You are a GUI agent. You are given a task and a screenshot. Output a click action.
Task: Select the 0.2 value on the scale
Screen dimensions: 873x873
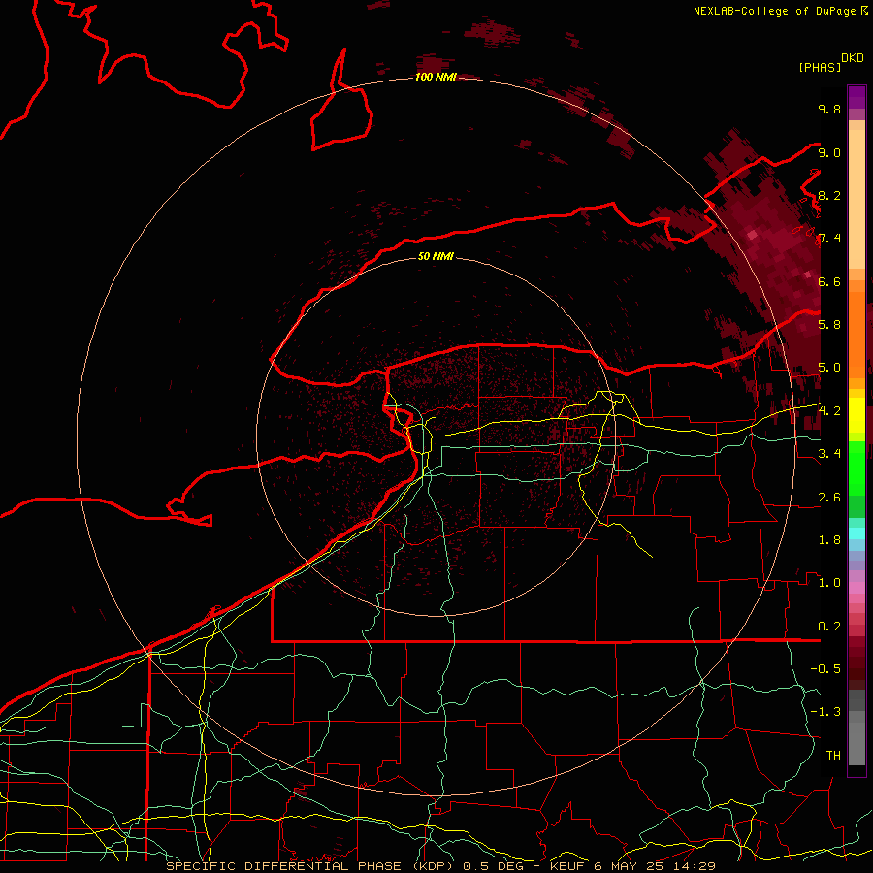tap(829, 627)
